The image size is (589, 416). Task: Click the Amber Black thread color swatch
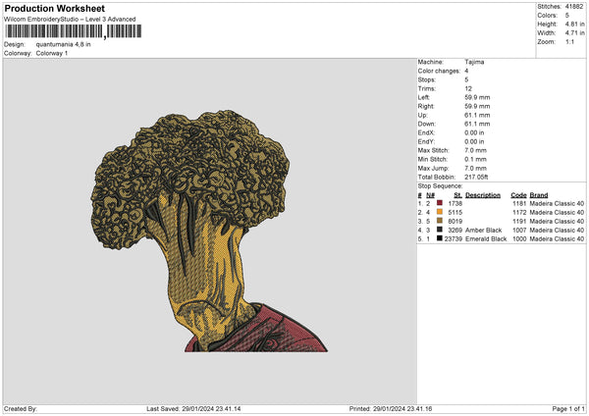pos(439,230)
